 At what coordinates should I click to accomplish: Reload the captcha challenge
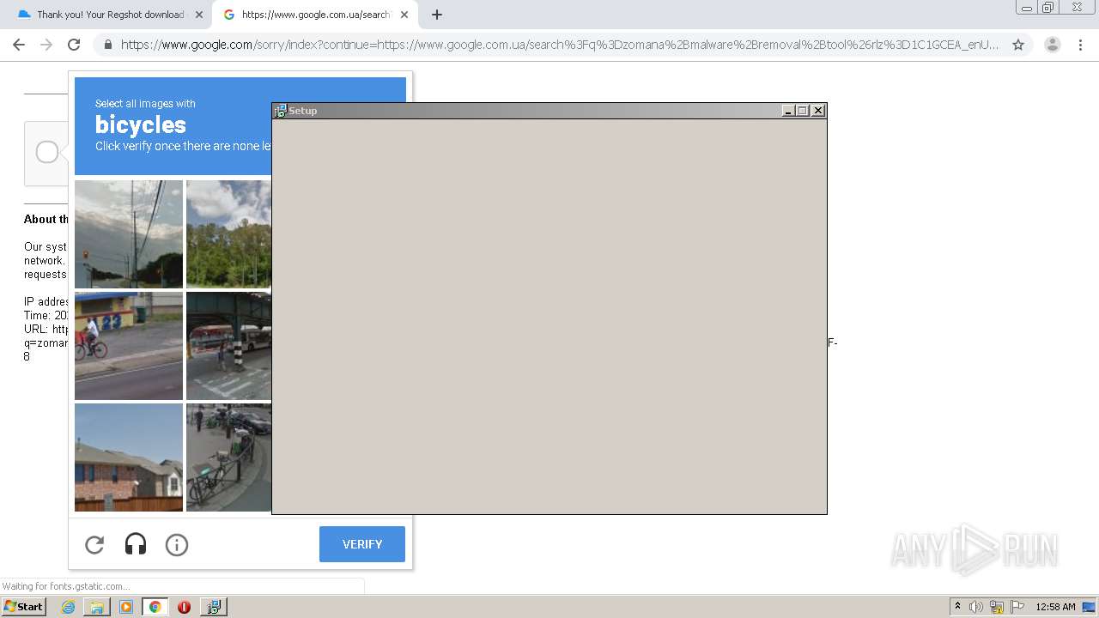pos(94,544)
